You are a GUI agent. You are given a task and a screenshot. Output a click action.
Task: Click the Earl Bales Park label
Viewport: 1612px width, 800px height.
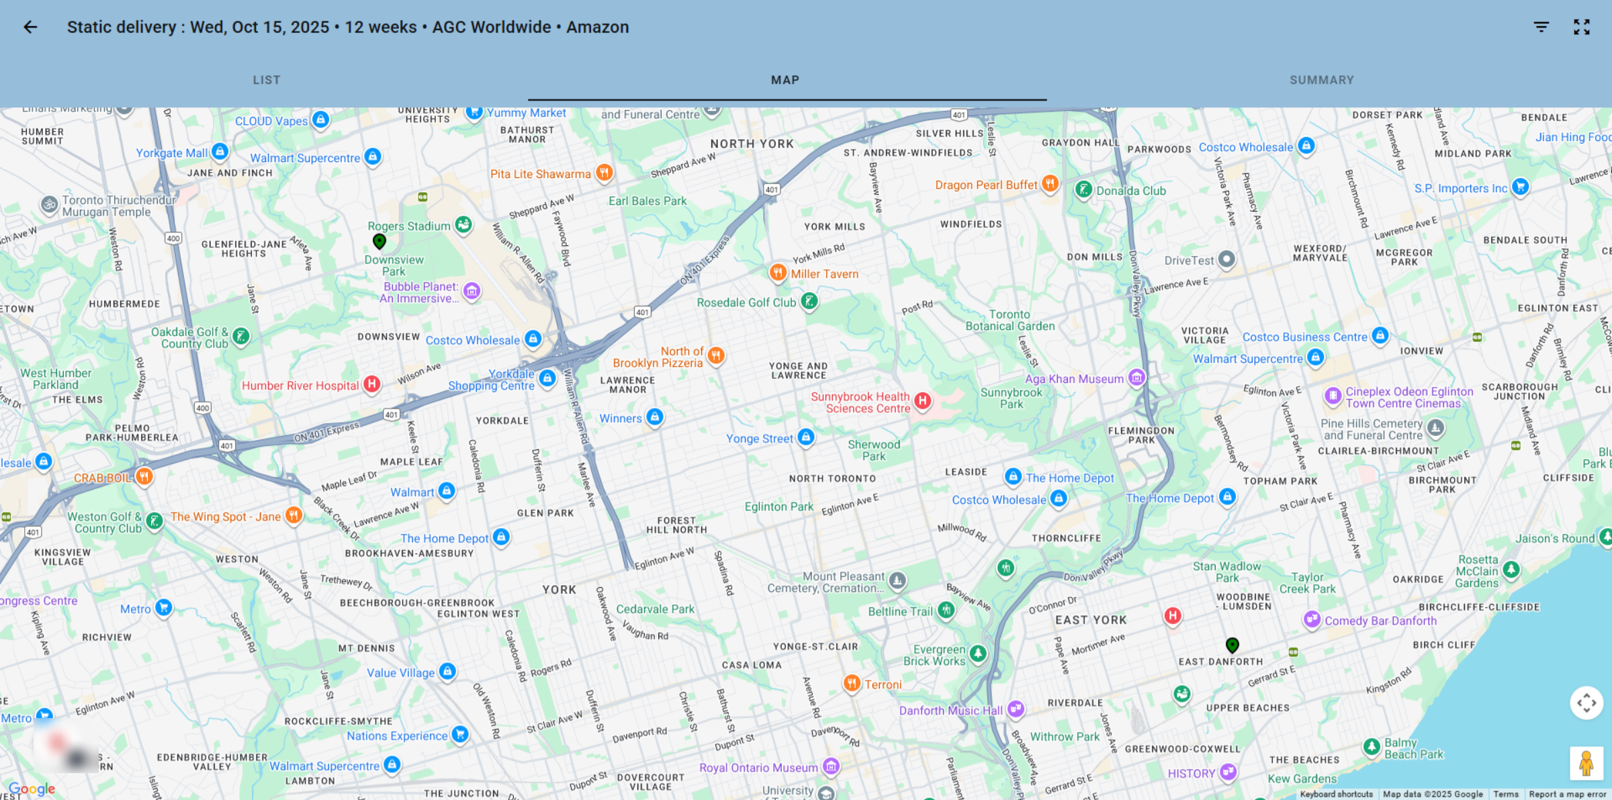pos(647,201)
